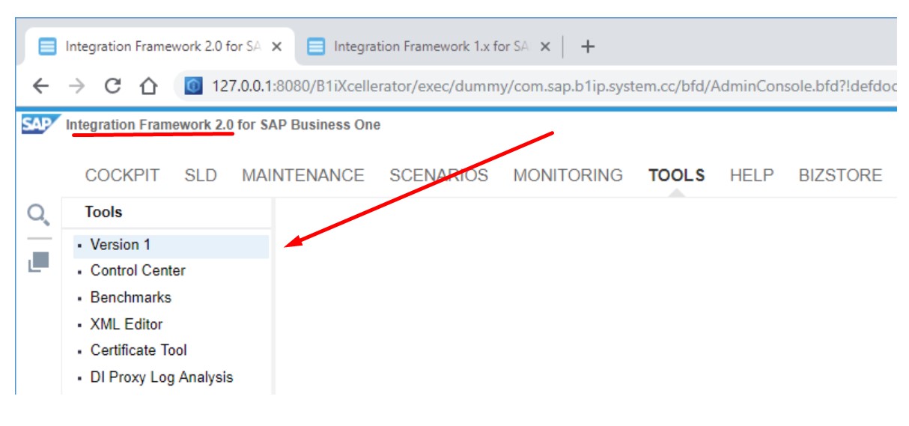This screenshot has height=426, width=909.
Task: Open the COCKPIT menu
Action: coord(122,175)
